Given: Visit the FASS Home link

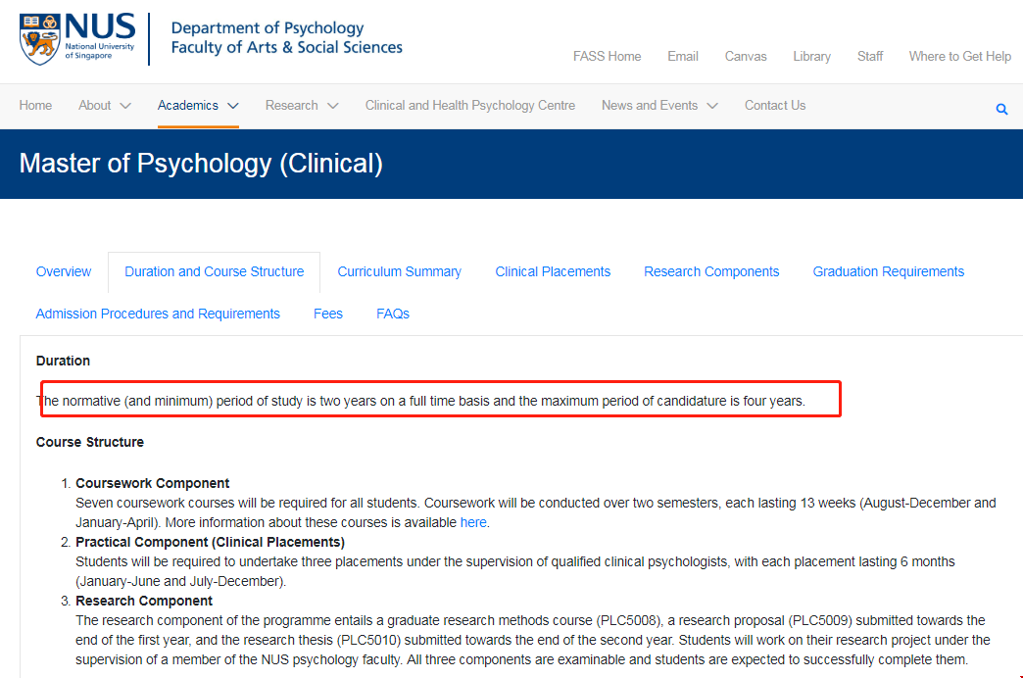Looking at the screenshot, I should (608, 57).
